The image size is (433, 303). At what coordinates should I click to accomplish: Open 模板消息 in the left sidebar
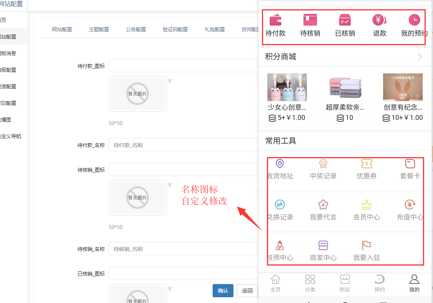point(8,53)
